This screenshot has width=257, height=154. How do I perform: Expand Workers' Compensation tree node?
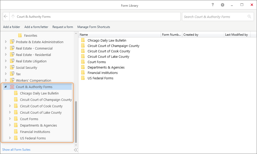[x=6, y=80]
